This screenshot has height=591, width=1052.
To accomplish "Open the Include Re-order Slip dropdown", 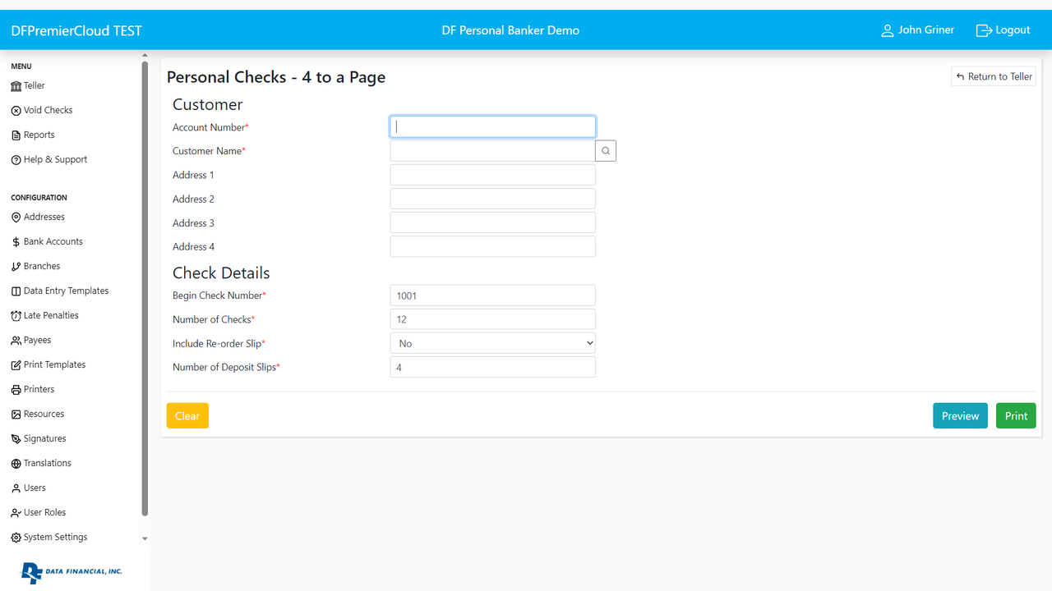I will click(x=492, y=343).
